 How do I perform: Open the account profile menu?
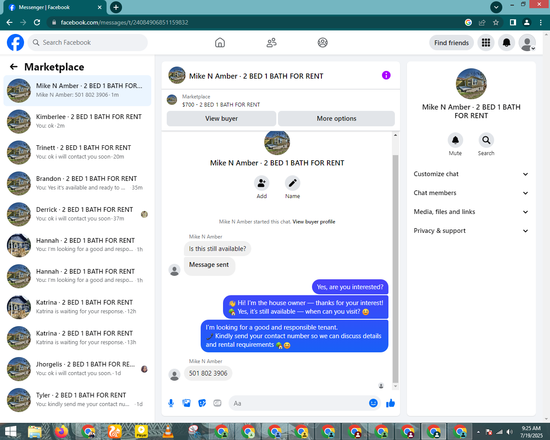(x=527, y=43)
